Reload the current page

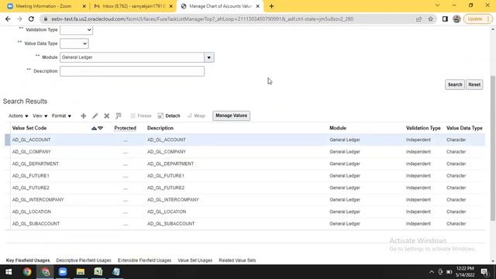tap(31, 19)
